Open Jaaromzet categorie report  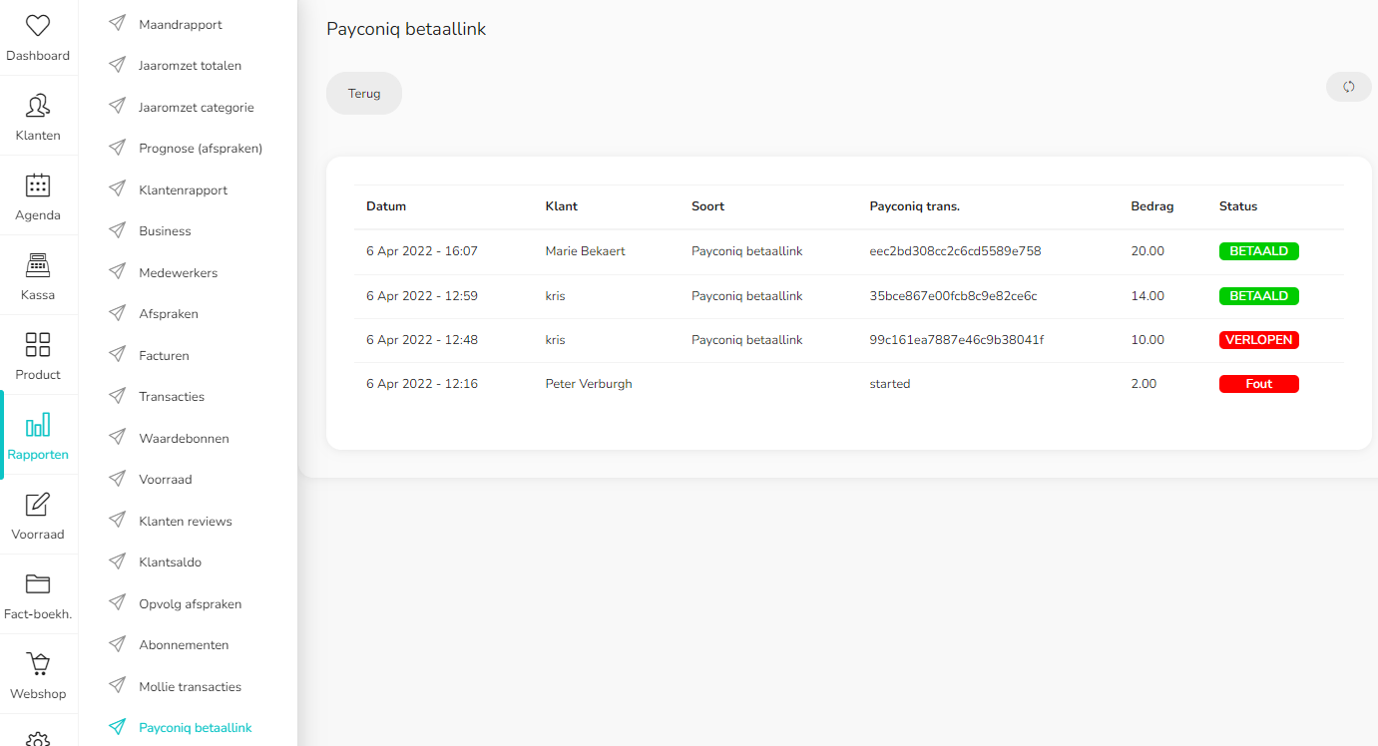[197, 107]
